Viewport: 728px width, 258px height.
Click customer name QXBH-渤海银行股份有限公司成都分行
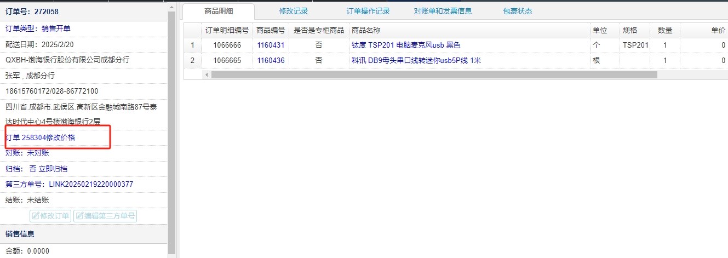tap(67, 60)
